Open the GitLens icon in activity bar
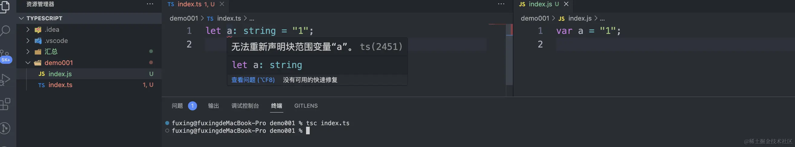795x147 pixels. 5,128
